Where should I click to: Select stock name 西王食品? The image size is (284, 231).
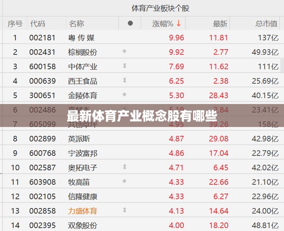[x=82, y=81]
